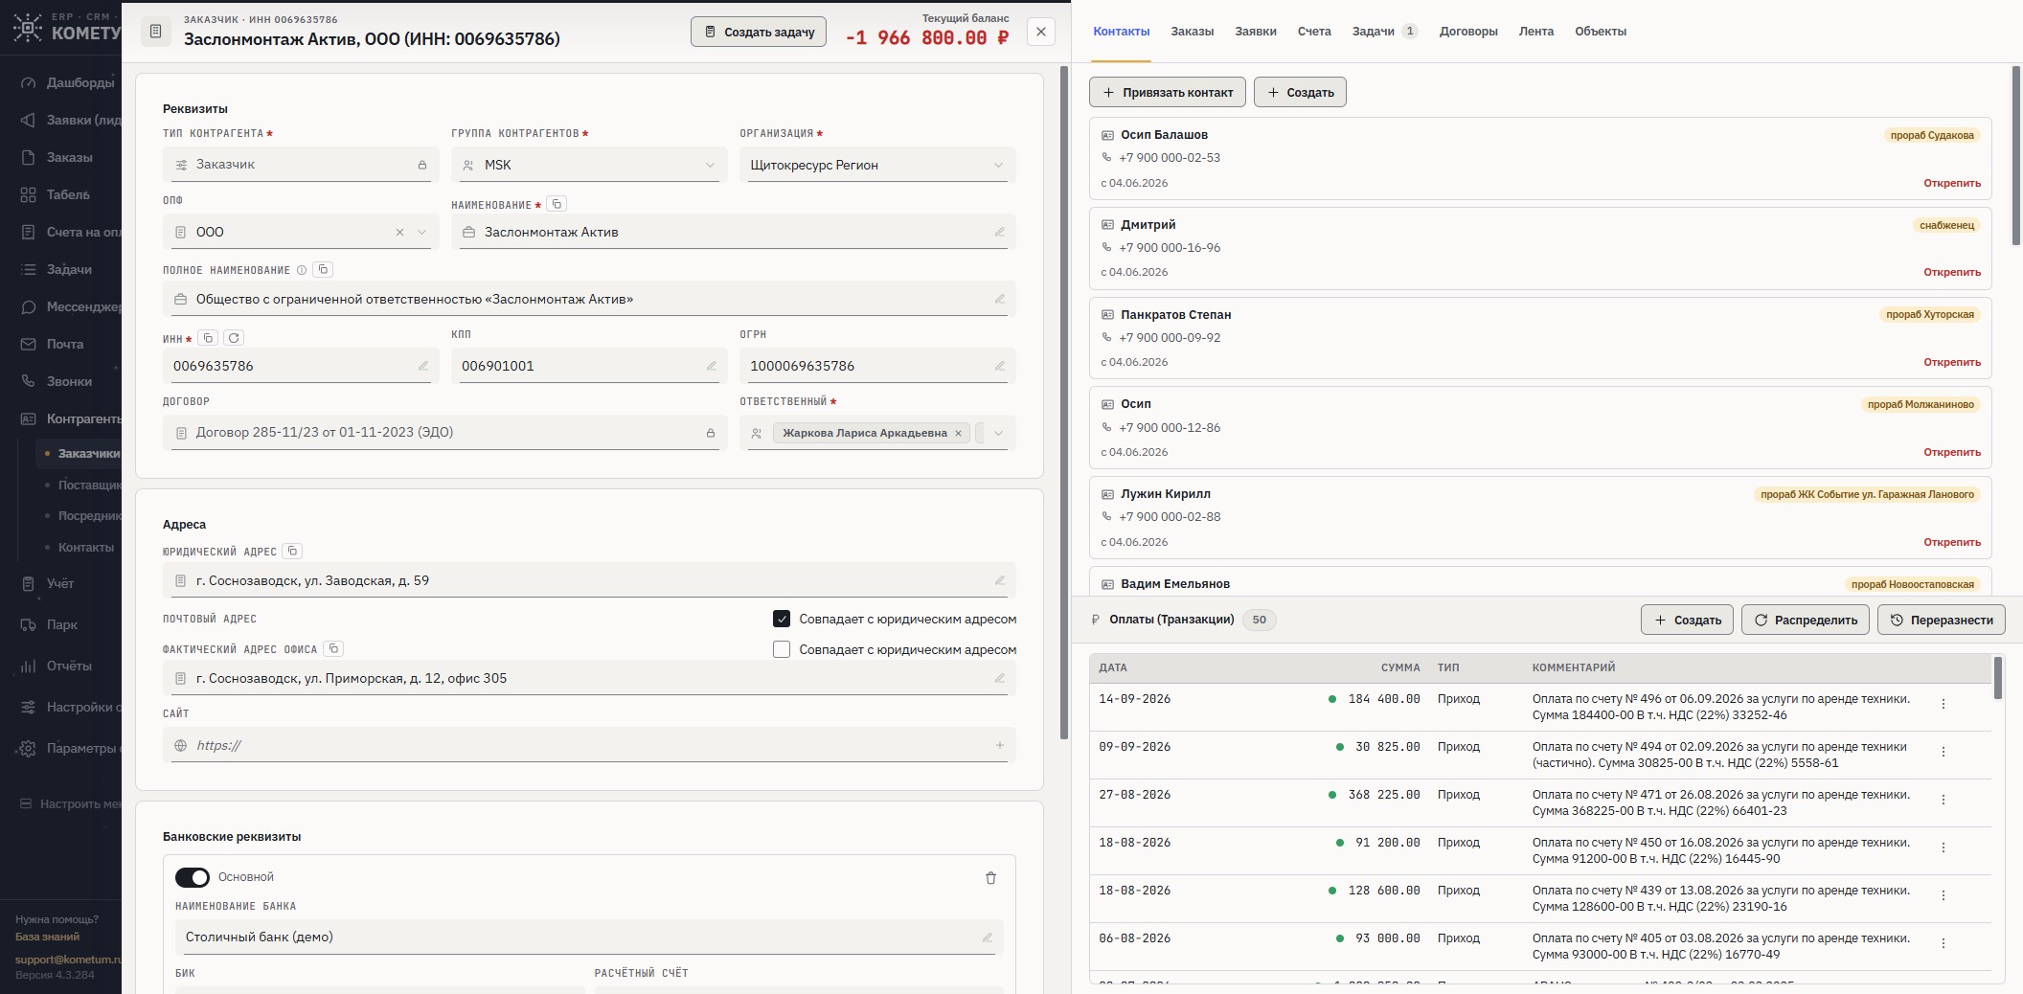This screenshot has width=2023, height=994.
Task: Open Почта in the sidebar
Action: (67, 344)
